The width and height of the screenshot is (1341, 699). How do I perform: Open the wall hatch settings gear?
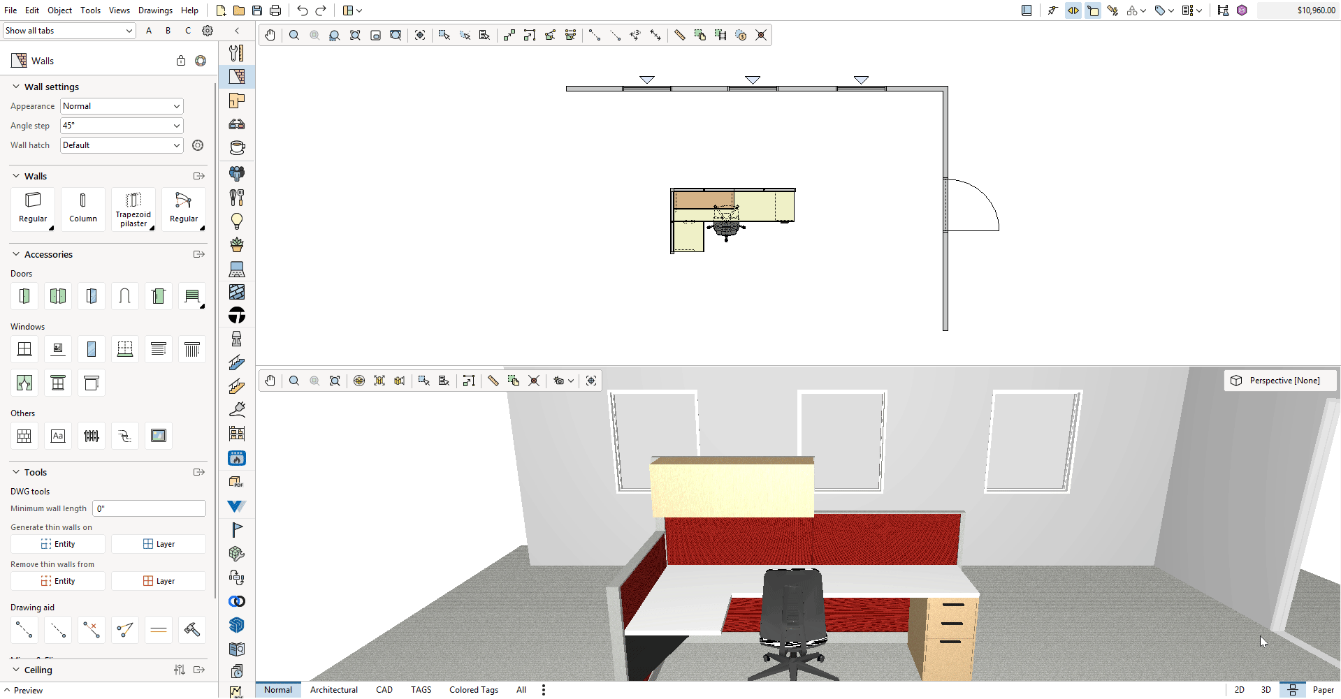tap(198, 145)
